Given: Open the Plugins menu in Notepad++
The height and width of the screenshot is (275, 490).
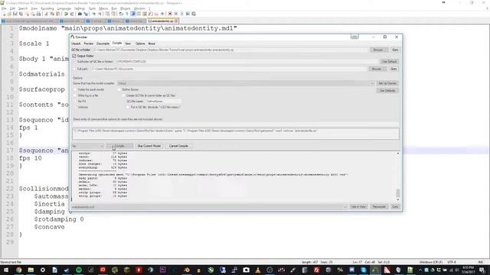Looking at the screenshot, I should click(x=126, y=8).
